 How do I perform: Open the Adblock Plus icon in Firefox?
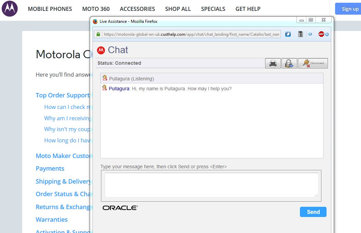click(321, 34)
